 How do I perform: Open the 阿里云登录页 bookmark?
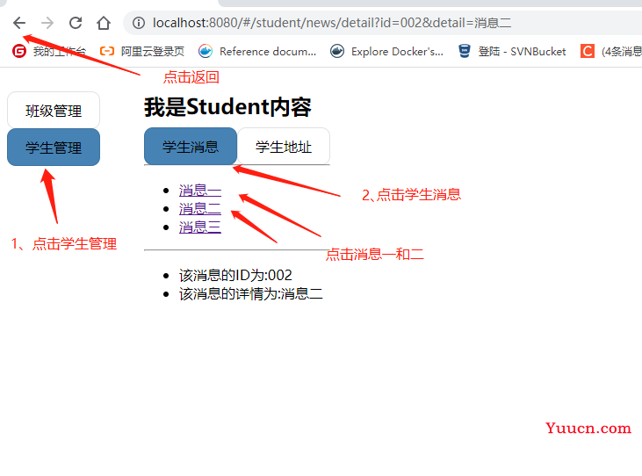142,51
